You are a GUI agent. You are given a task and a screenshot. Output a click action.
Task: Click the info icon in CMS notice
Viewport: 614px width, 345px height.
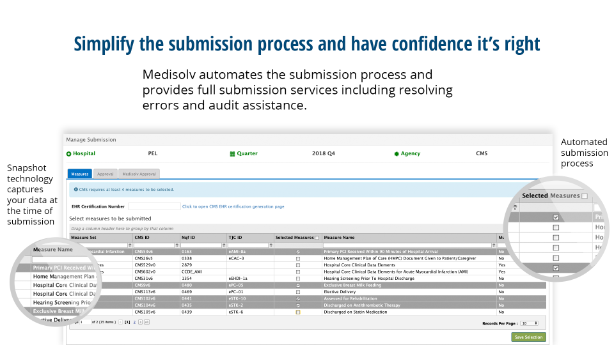(x=76, y=189)
